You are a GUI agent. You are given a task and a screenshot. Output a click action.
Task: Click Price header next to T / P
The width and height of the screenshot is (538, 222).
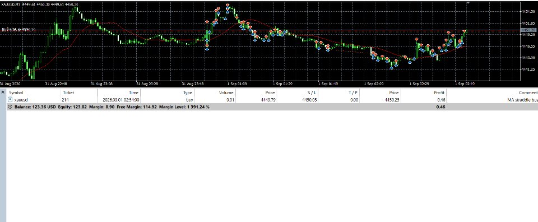(x=393, y=92)
